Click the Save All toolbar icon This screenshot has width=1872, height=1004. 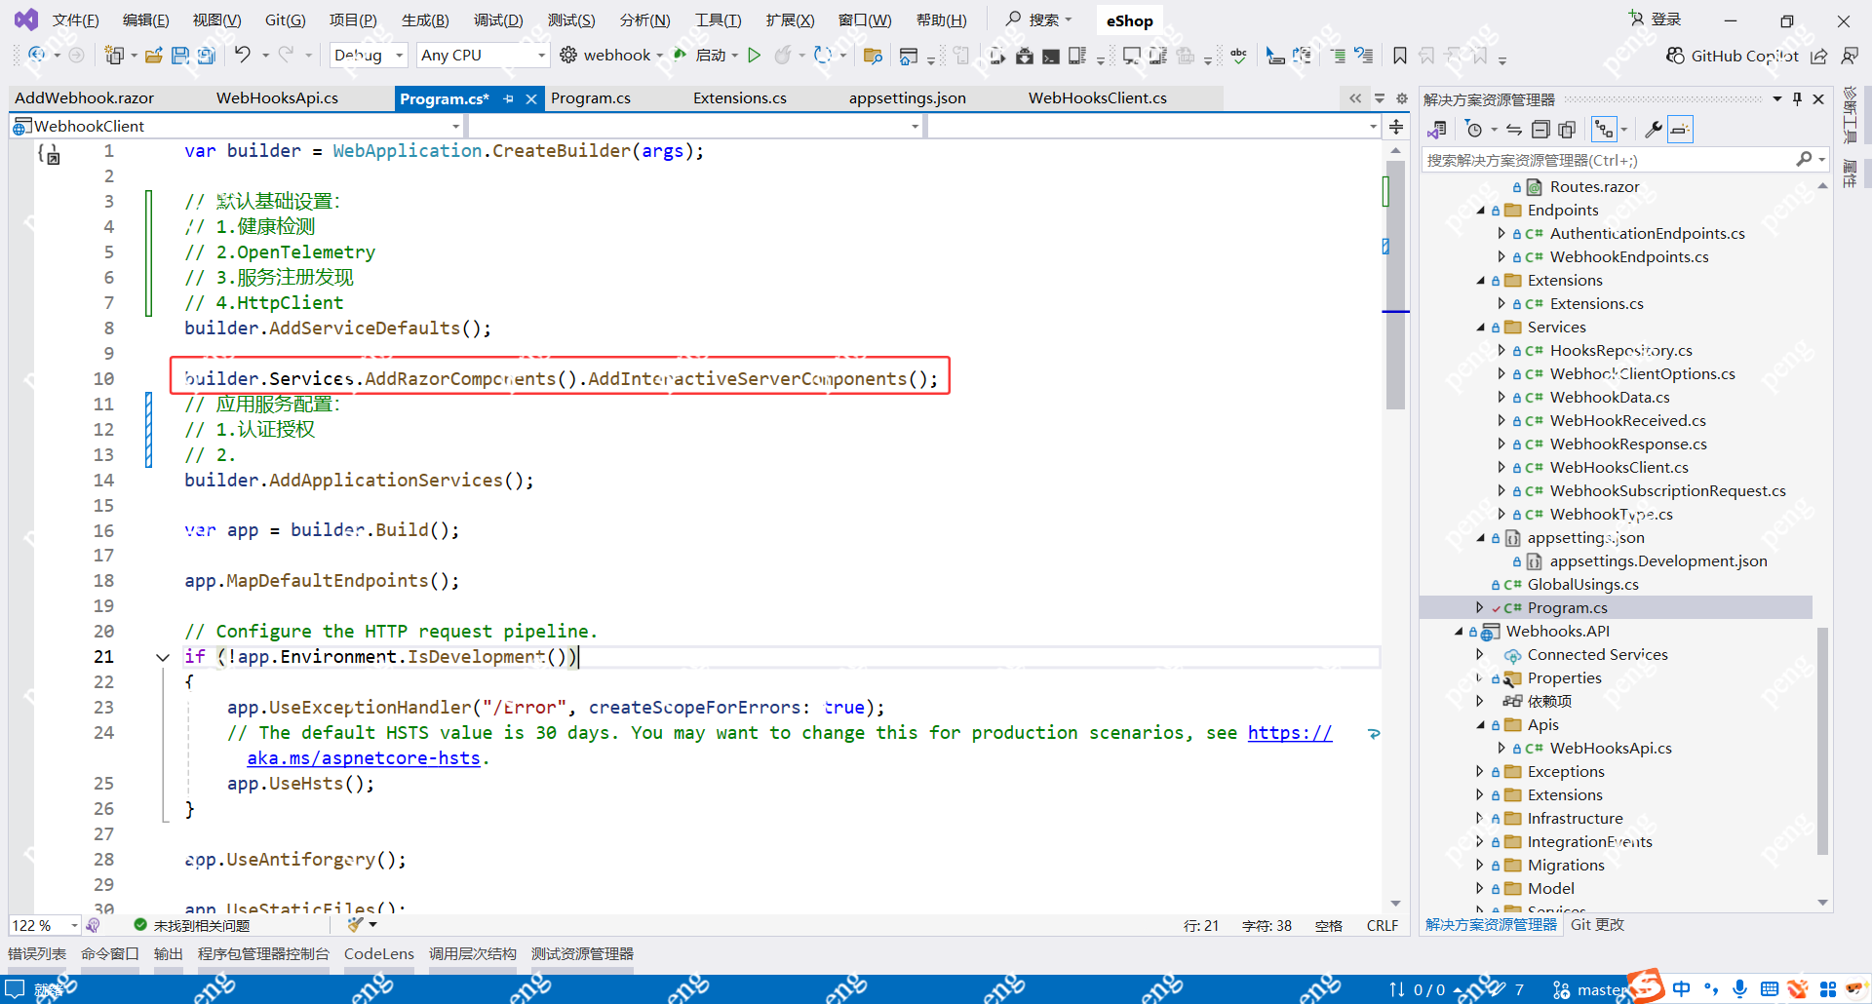pyautogui.click(x=207, y=56)
